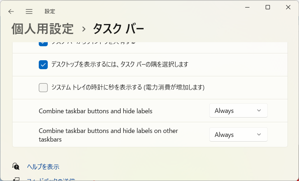Screen dimensions: 299x181
Task: Close the settings window
Action: pyautogui.click(x=288, y=8)
